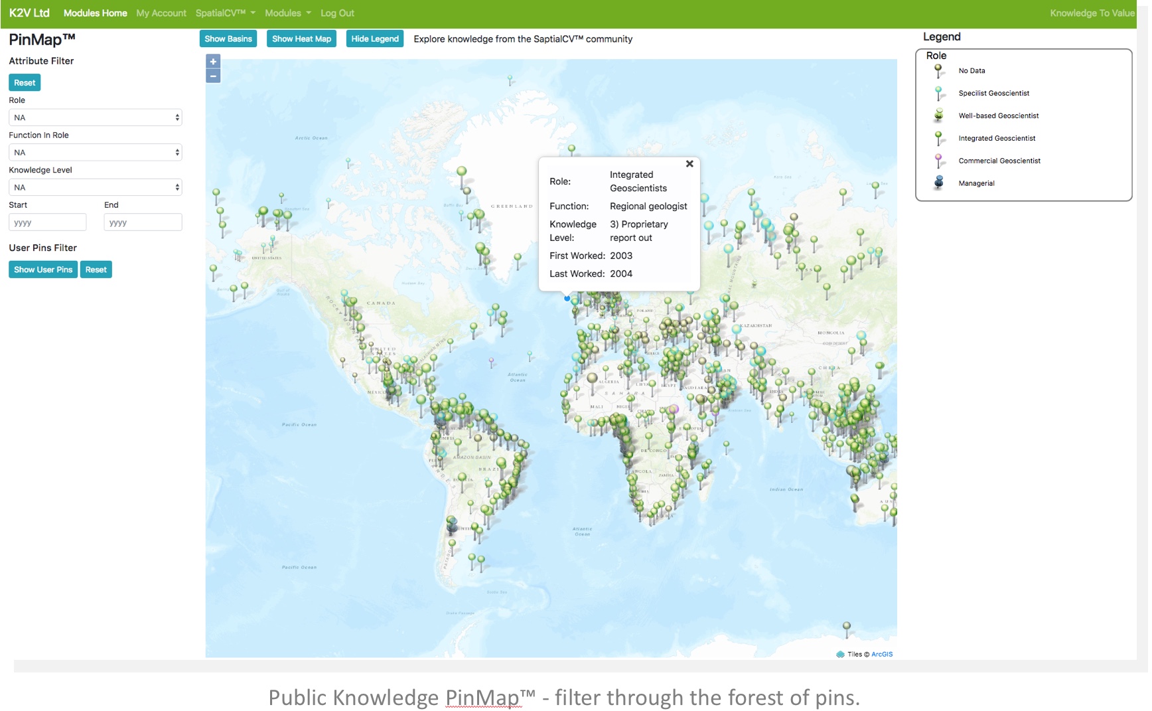Select the blue selected pin marker below popup
1152x711 pixels.
point(567,299)
